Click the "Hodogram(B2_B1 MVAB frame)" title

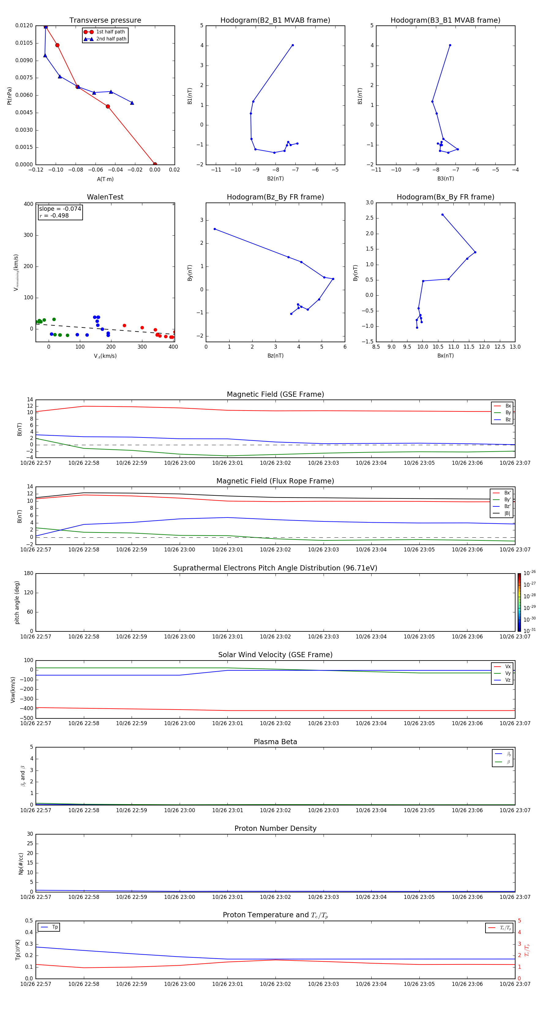click(275, 21)
